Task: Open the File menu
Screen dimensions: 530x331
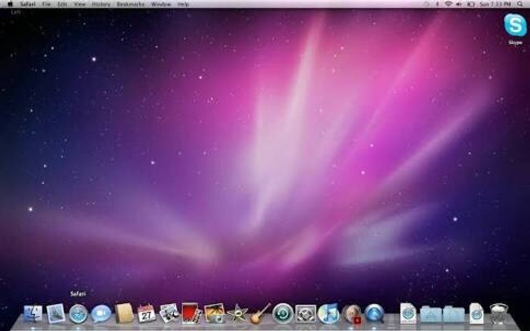Action: [x=47, y=4]
